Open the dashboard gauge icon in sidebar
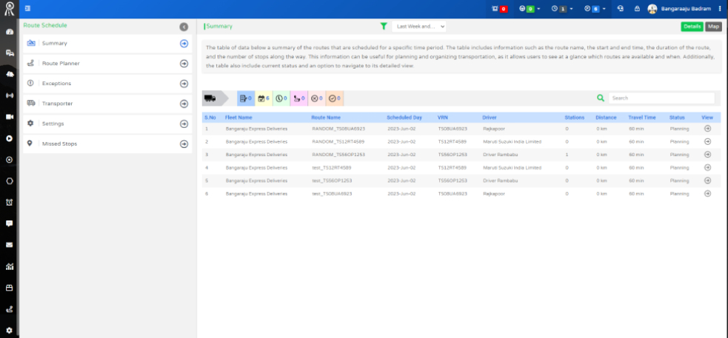 [x=10, y=33]
